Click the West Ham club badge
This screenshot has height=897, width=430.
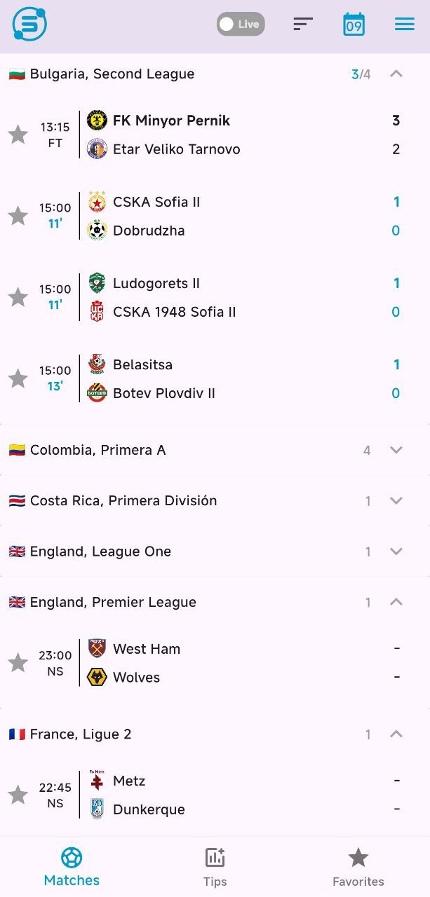(97, 649)
